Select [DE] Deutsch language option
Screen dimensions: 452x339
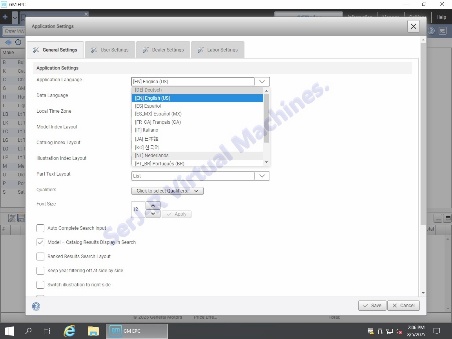pos(197,90)
